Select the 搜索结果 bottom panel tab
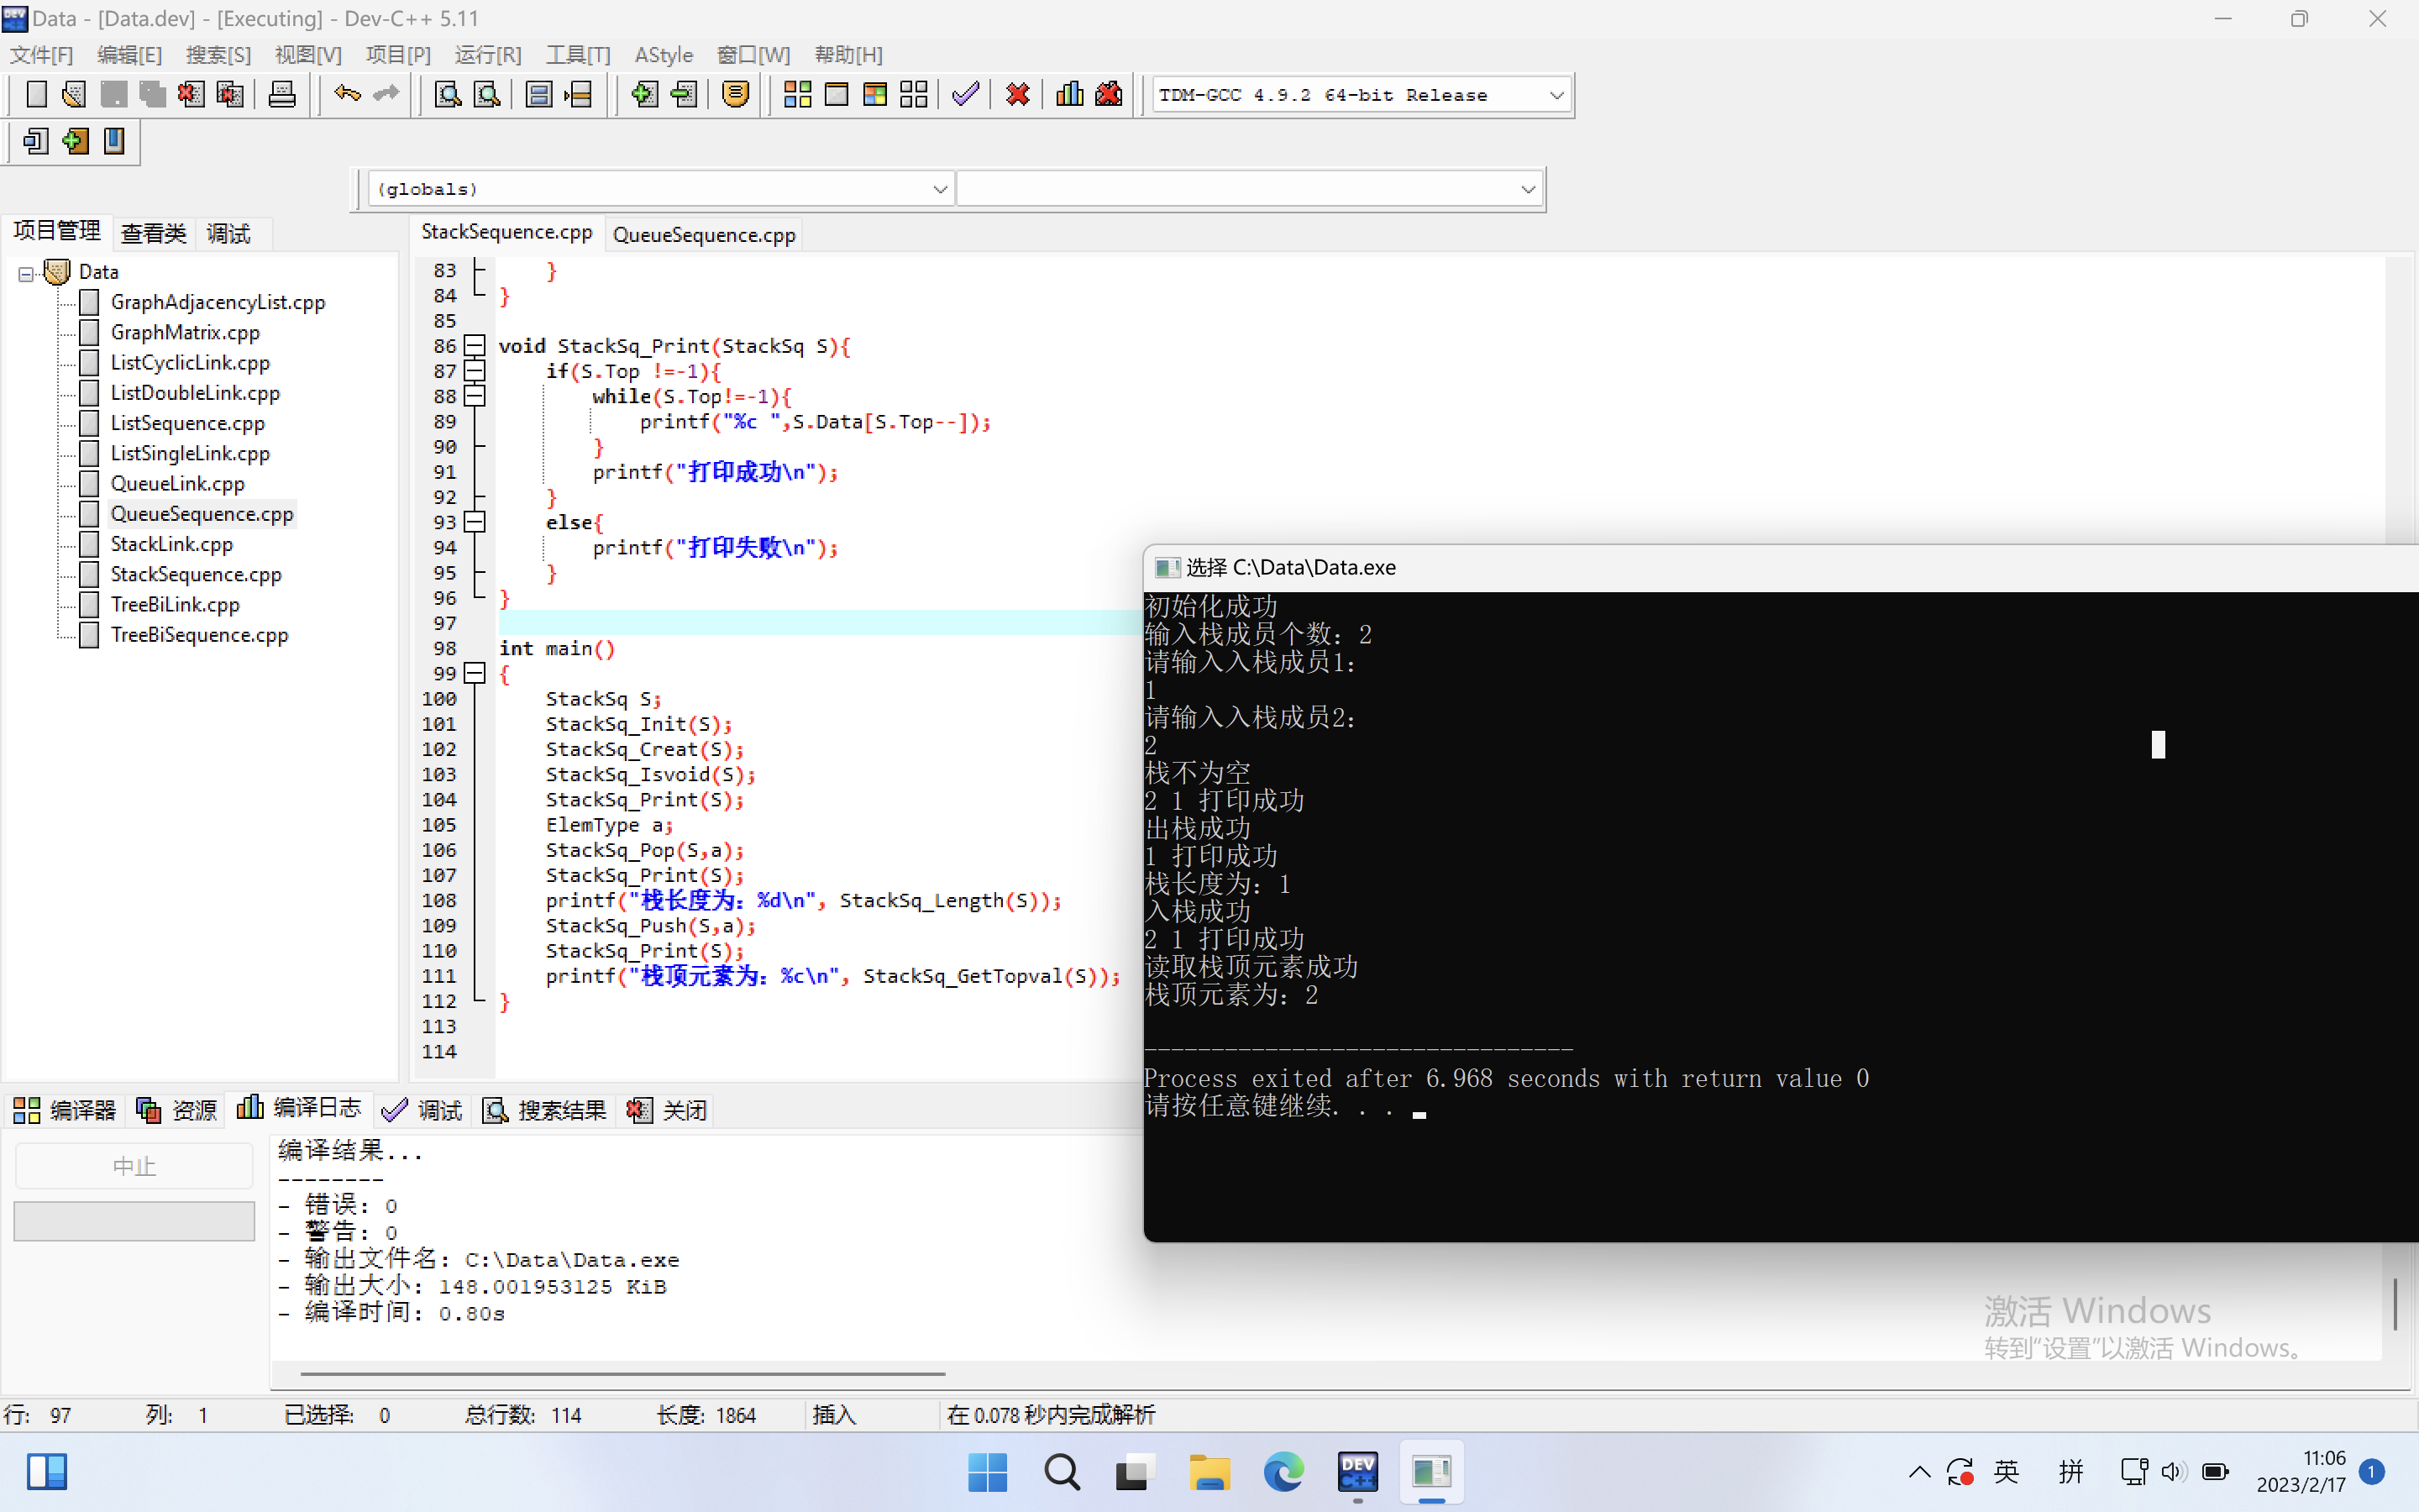This screenshot has height=1512, width=2419. pos(546,1110)
